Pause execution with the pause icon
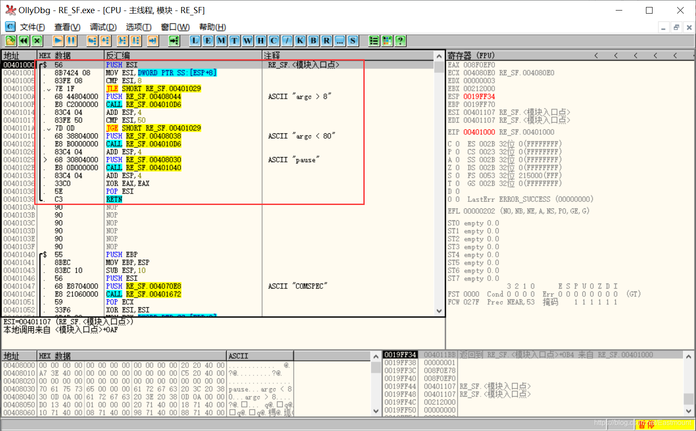This screenshot has height=431, width=696. pos(72,41)
